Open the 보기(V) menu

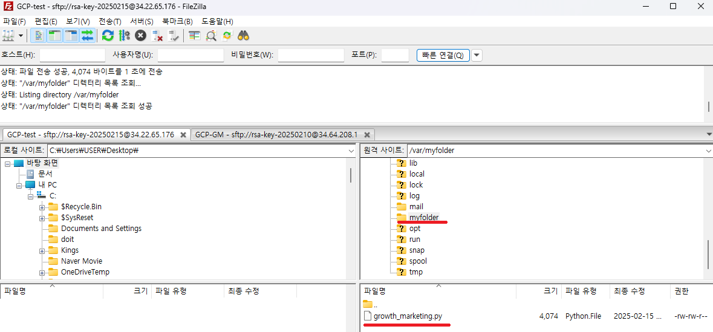coord(78,21)
